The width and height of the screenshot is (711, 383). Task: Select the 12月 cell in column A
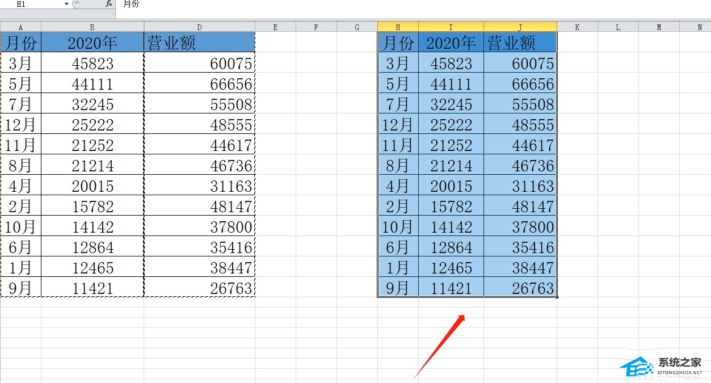coord(20,124)
